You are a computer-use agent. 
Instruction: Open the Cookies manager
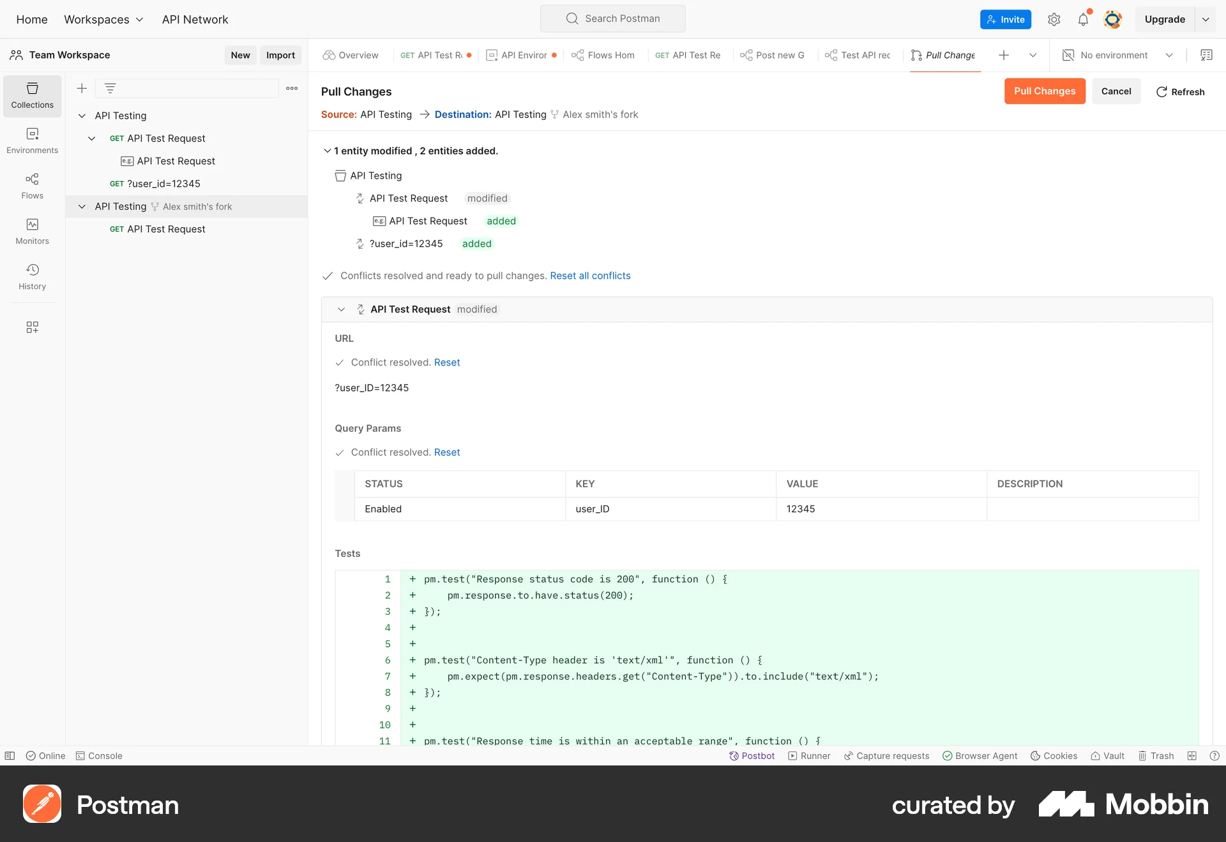[x=1053, y=755]
